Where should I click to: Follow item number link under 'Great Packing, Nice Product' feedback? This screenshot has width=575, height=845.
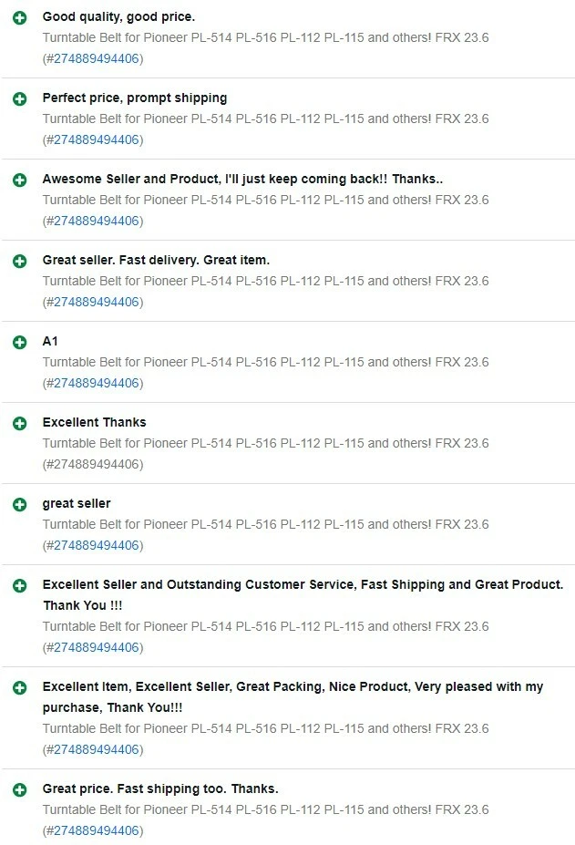97,750
